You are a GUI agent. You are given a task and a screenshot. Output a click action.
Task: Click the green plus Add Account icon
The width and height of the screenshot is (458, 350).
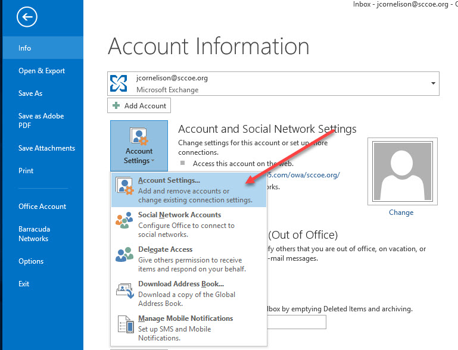(x=116, y=105)
